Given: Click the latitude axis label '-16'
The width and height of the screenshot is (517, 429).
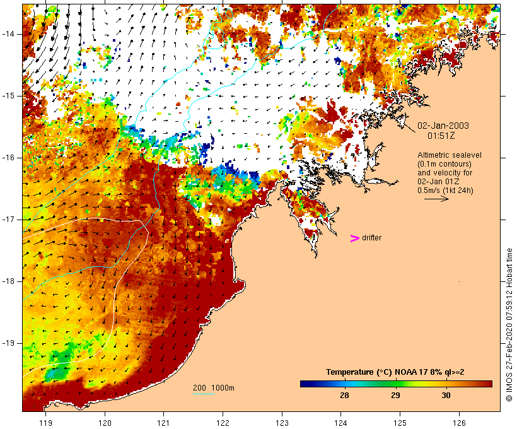Looking at the screenshot, I should coord(8,158).
